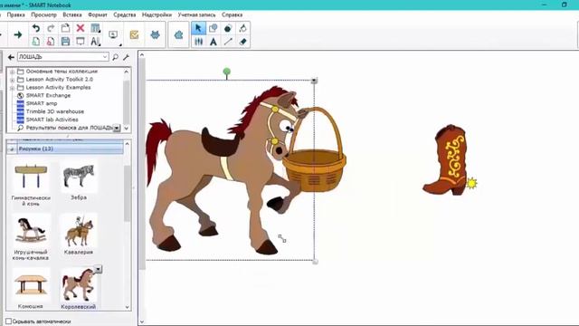Collapse the 'Рисунки (13)' section
The width and height of the screenshot is (579, 326).
pos(12,149)
